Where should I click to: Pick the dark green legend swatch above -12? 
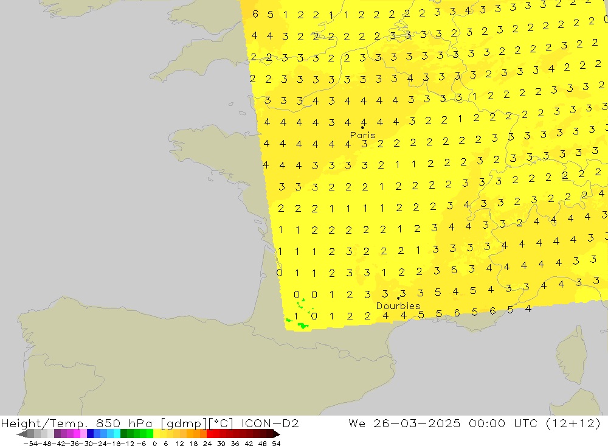click(x=123, y=434)
